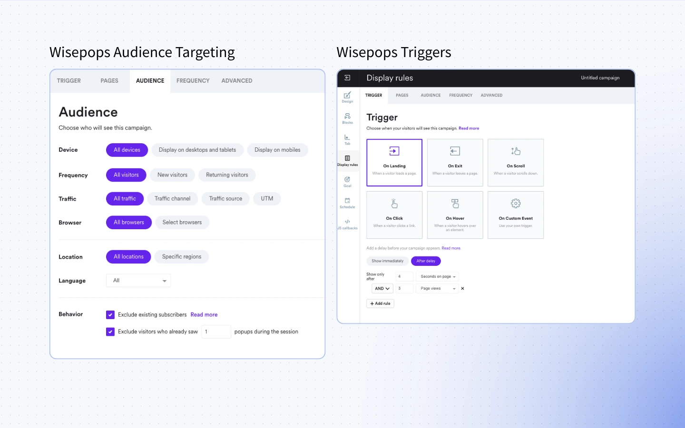Image resolution: width=685 pixels, height=428 pixels.
Task: Select Display on desktops and tablets
Action: pos(197,150)
